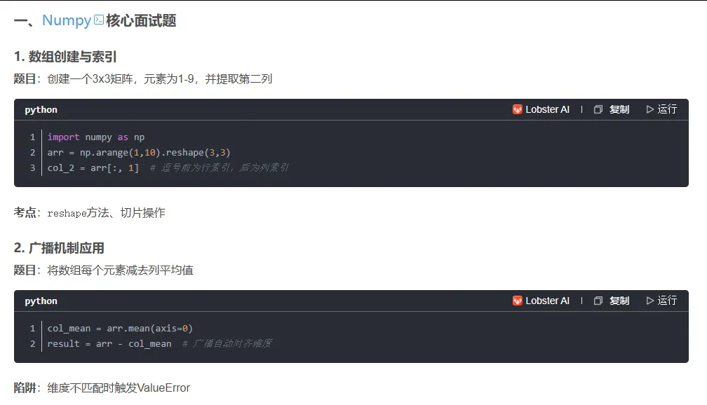Click the run triangle icon in first code block
The height and width of the screenshot is (405, 707).
649,109
